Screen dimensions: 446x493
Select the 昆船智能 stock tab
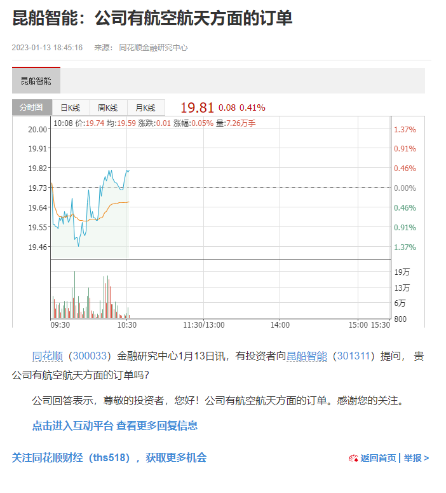point(36,81)
